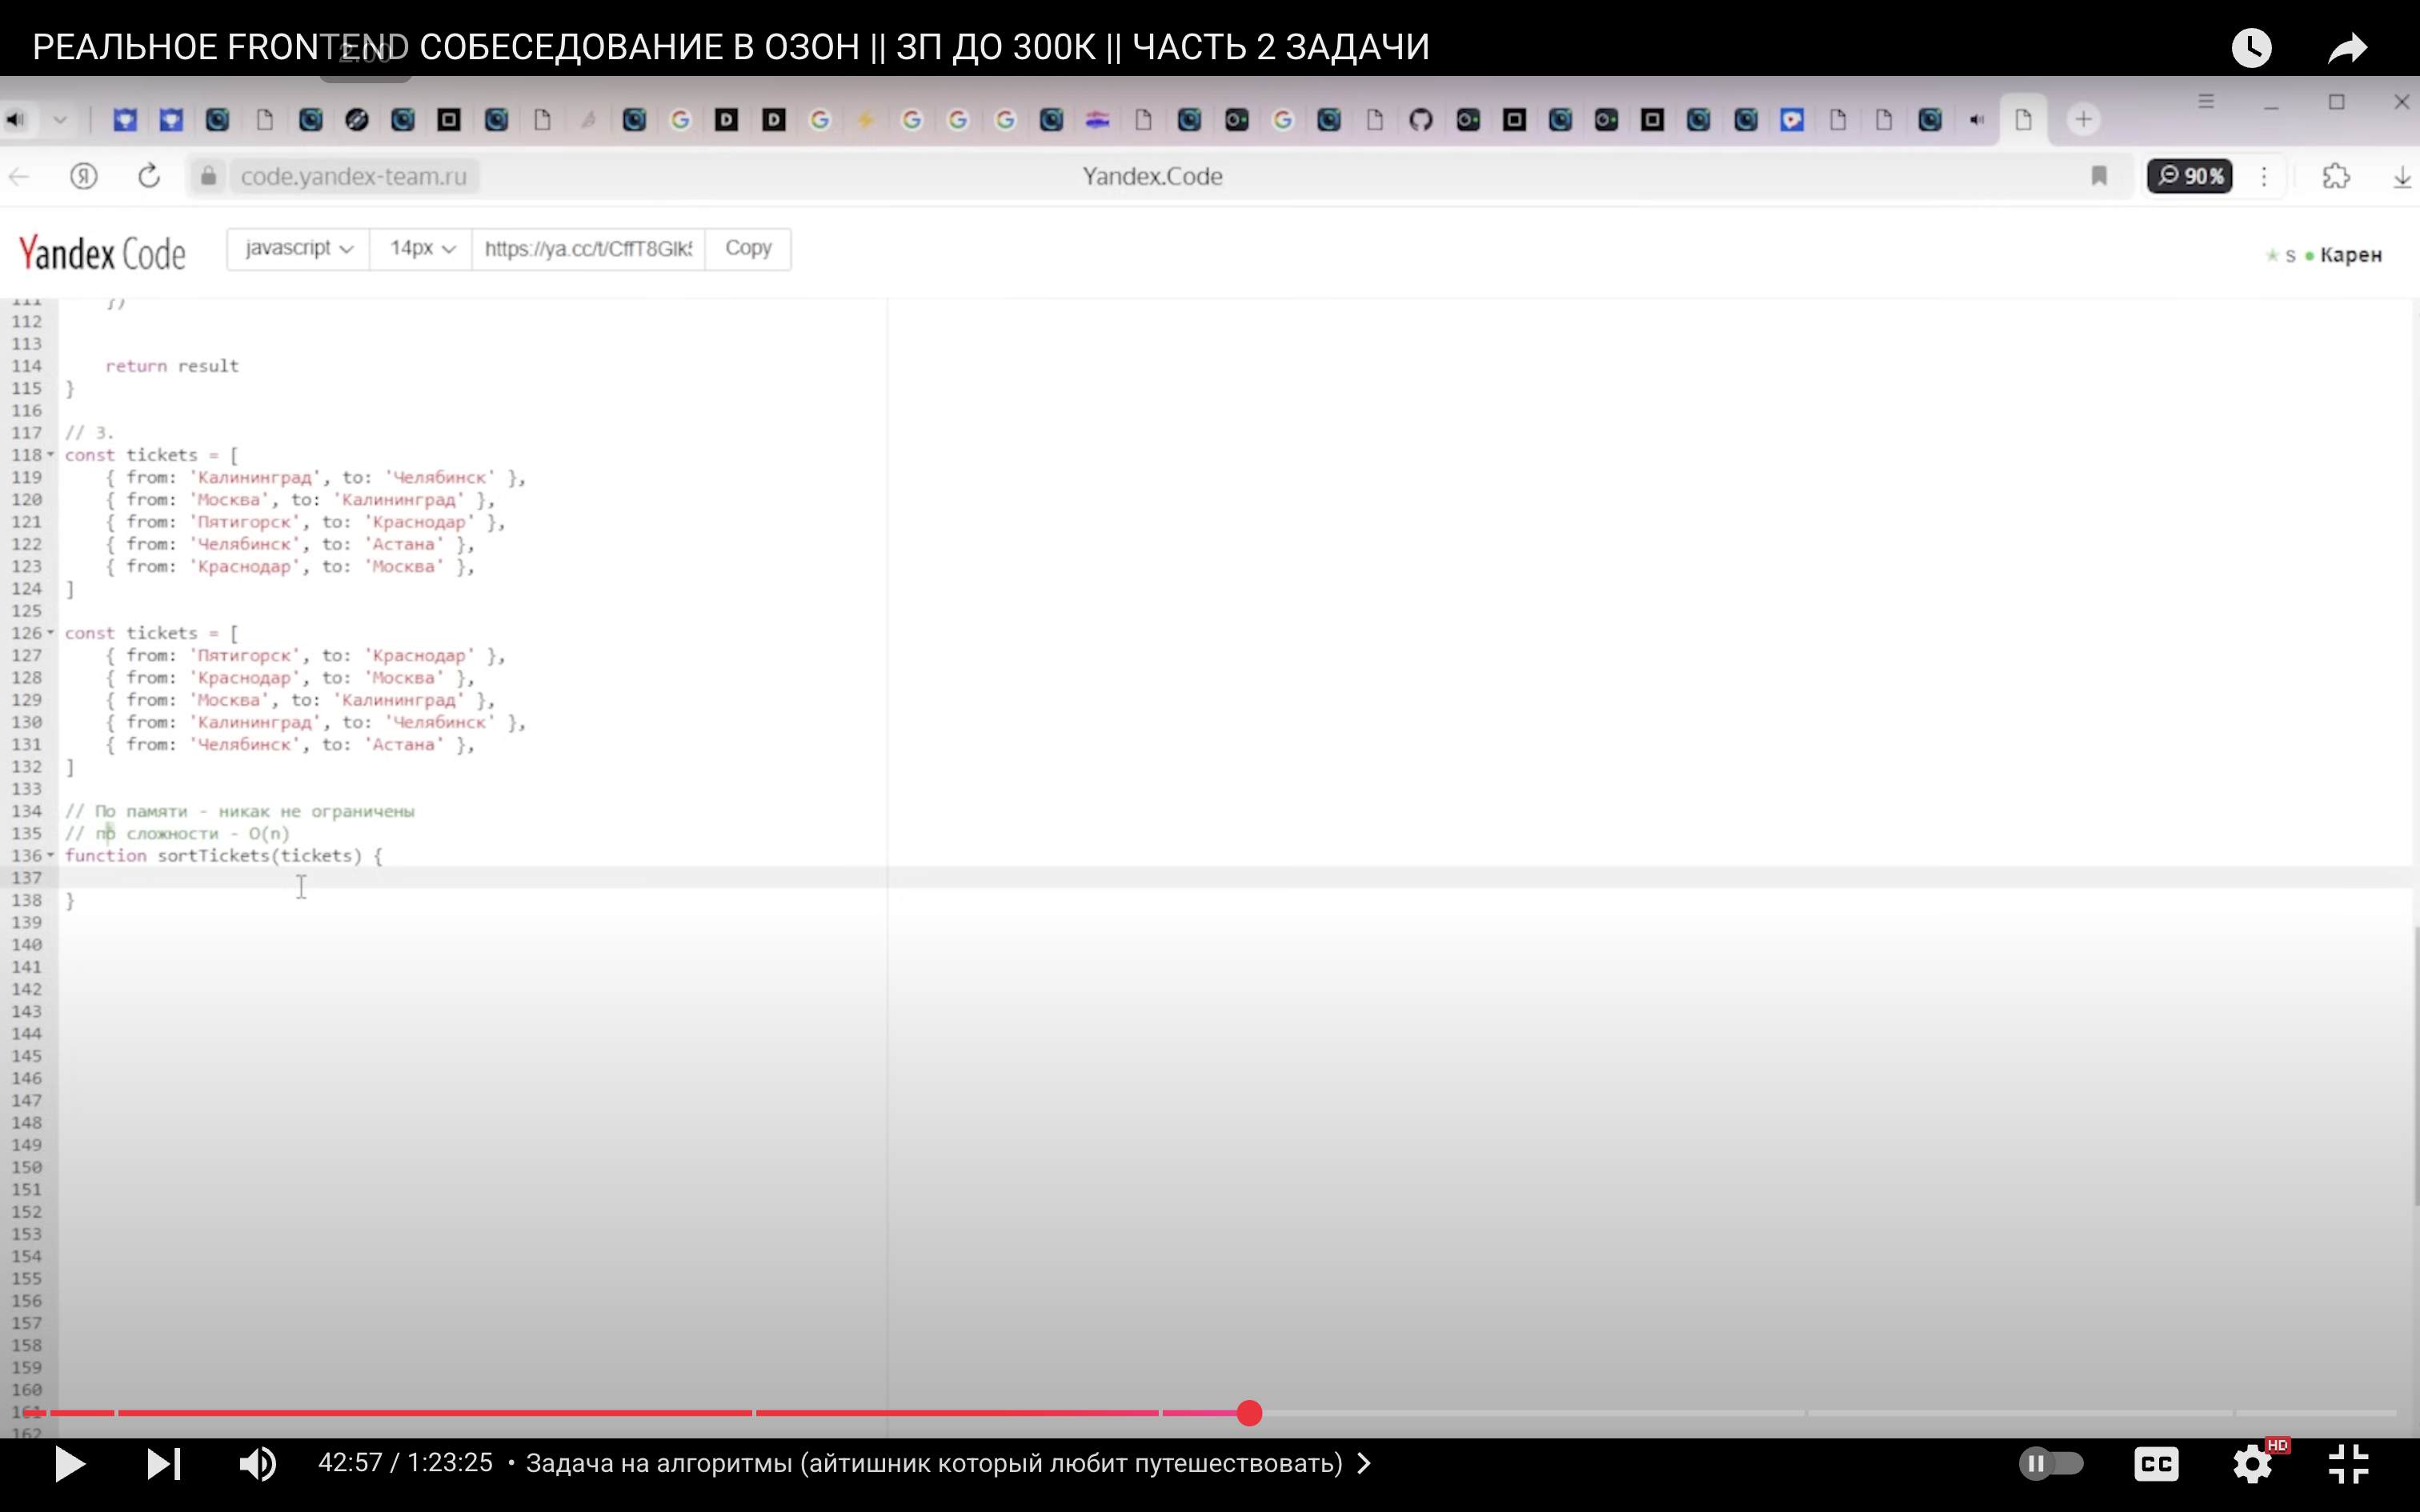Toggle the autoplay switch

coord(2051,1464)
